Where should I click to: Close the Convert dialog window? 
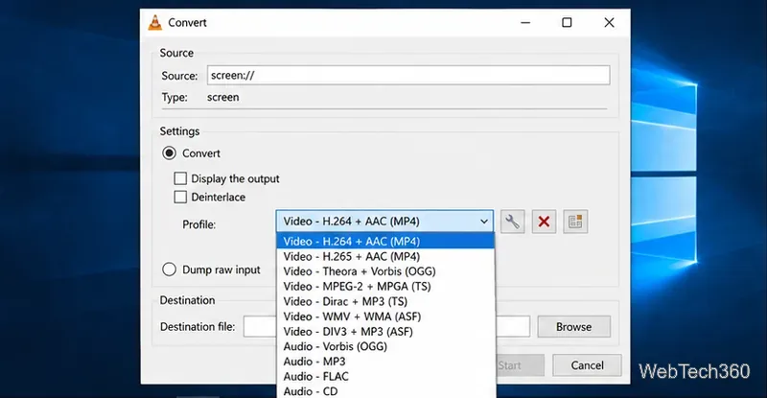[x=609, y=22]
